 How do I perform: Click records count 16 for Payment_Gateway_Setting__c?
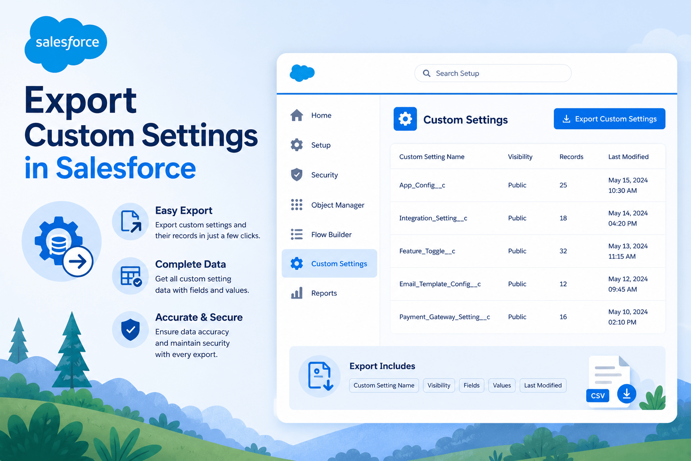(563, 316)
